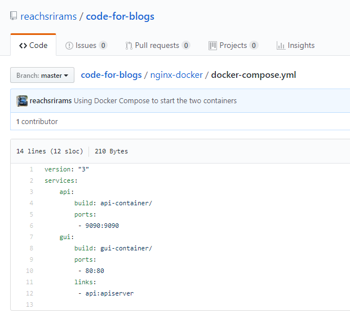350x313 pixels.
Task: Click the 210 Bytes file size text
Action: [x=111, y=151]
